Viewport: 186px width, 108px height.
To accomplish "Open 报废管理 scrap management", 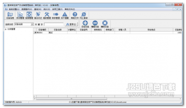I will pos(29,15).
